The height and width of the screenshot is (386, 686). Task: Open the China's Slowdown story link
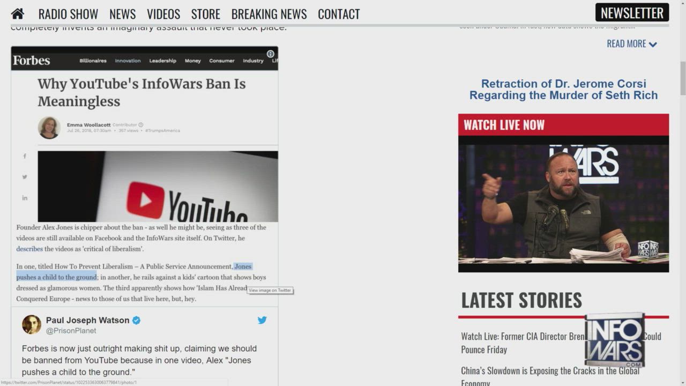click(x=550, y=371)
